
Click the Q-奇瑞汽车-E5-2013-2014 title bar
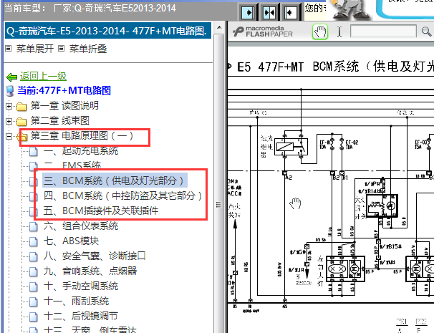108,31
